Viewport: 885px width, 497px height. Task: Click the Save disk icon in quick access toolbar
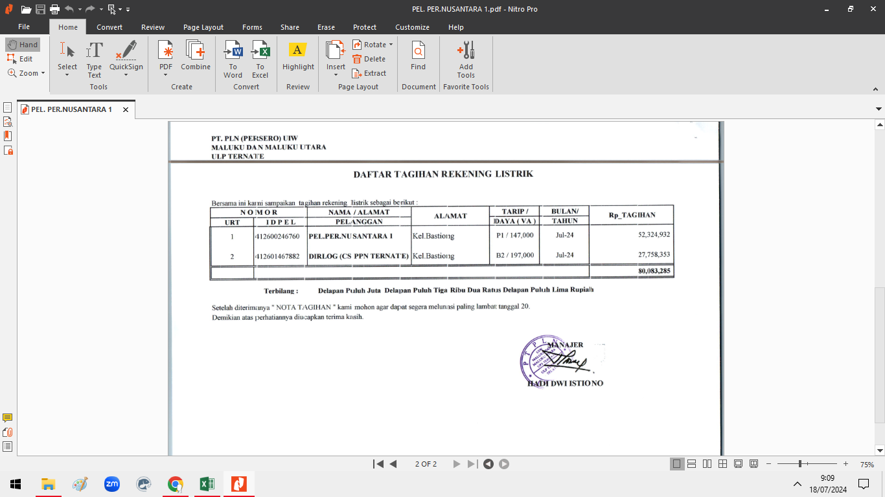coord(40,9)
